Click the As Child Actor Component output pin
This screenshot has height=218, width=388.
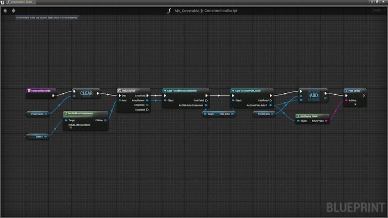tap(206, 105)
